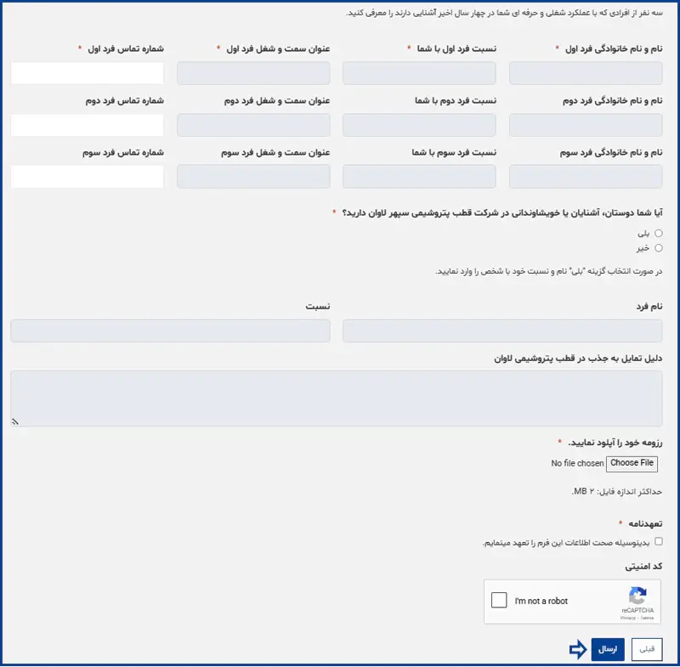Submit the form with ارسال button

(608, 649)
